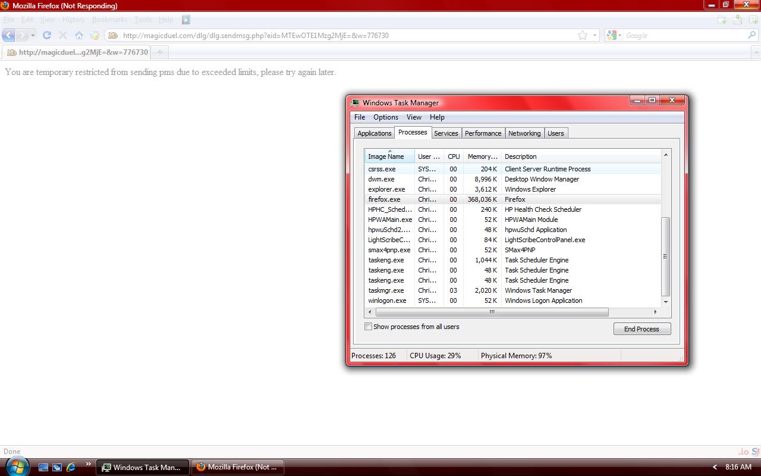
Task: Open the list all tabs dropdown
Action: (756, 52)
